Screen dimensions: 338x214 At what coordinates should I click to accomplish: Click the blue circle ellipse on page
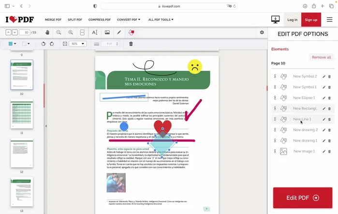pyautogui.click(x=124, y=127)
